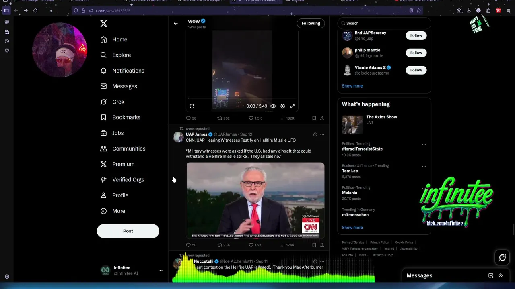Open options for #IsraelTerroristState trend
The image size is (515, 289).
424,144
